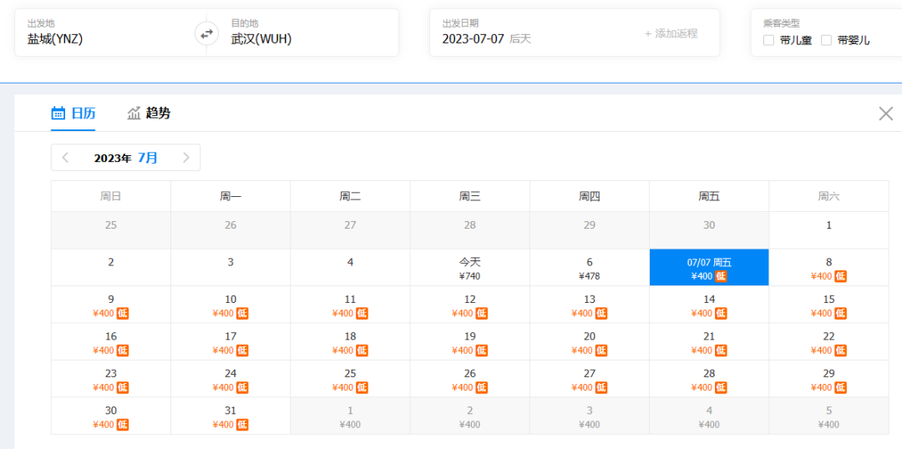Image resolution: width=902 pixels, height=449 pixels.
Task: Open the 7月 month selector
Action: (148, 158)
